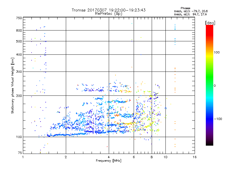This screenshot has height=171, width=229.
Task: Click y-axis tick label '300'
Action: click(19, 72)
